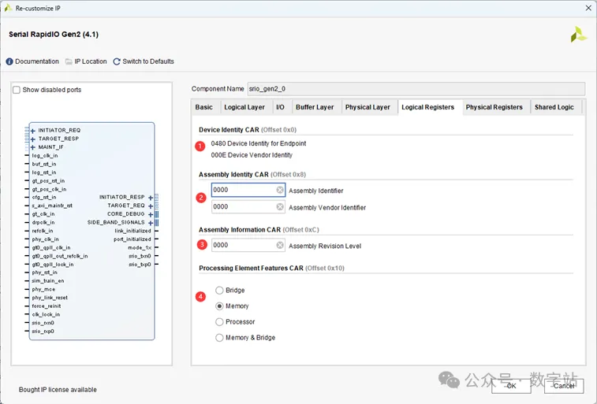Expand the MAINT_IF port plus icon
The image size is (597, 404).
pos(33,147)
